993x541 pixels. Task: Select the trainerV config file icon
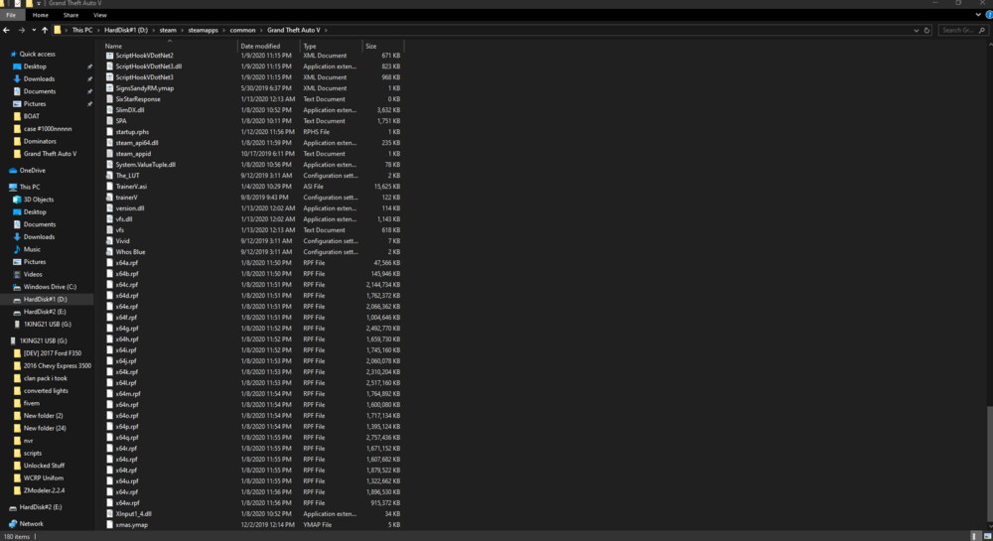pyautogui.click(x=109, y=198)
